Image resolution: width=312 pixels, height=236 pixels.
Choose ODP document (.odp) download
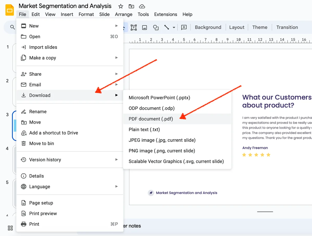click(x=177, y=108)
